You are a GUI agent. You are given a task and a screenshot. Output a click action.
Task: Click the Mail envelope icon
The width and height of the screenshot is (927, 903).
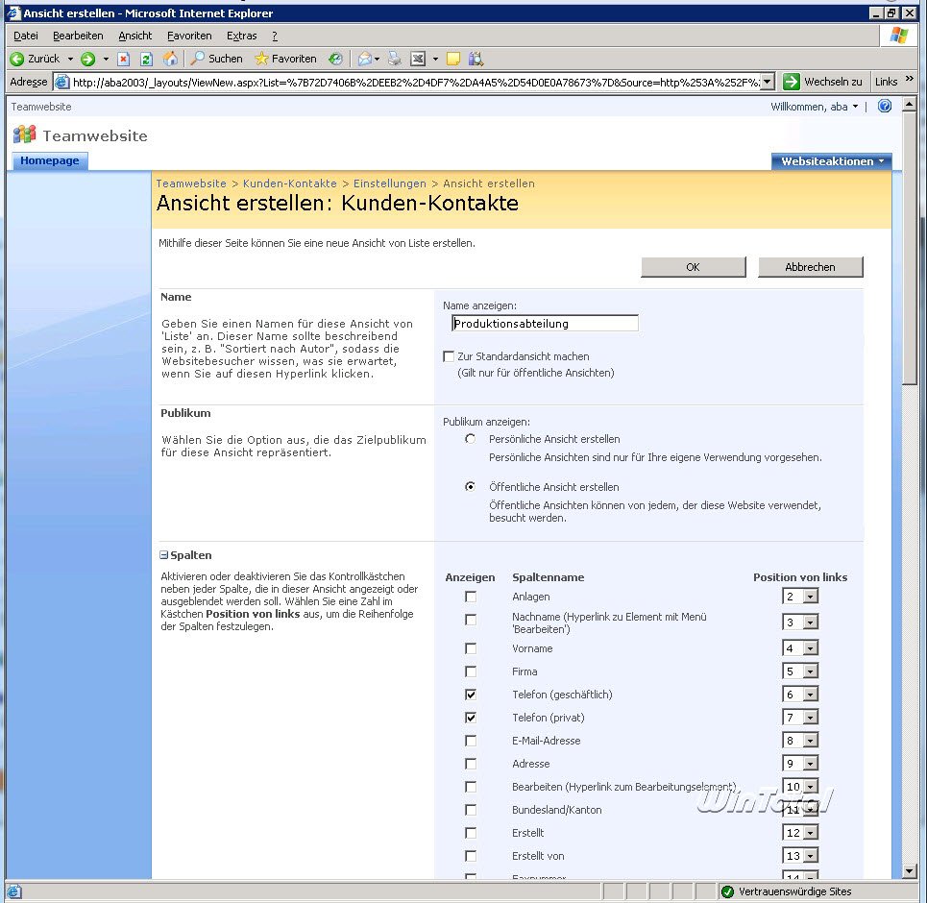pos(365,59)
